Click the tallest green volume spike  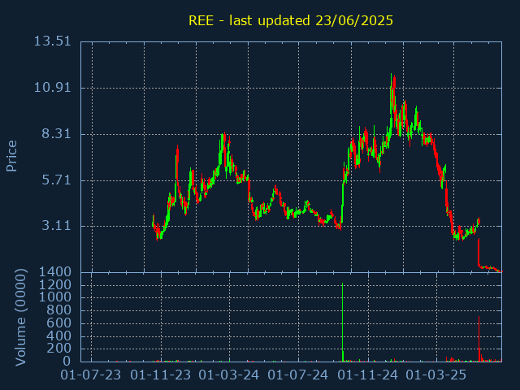pos(343,322)
